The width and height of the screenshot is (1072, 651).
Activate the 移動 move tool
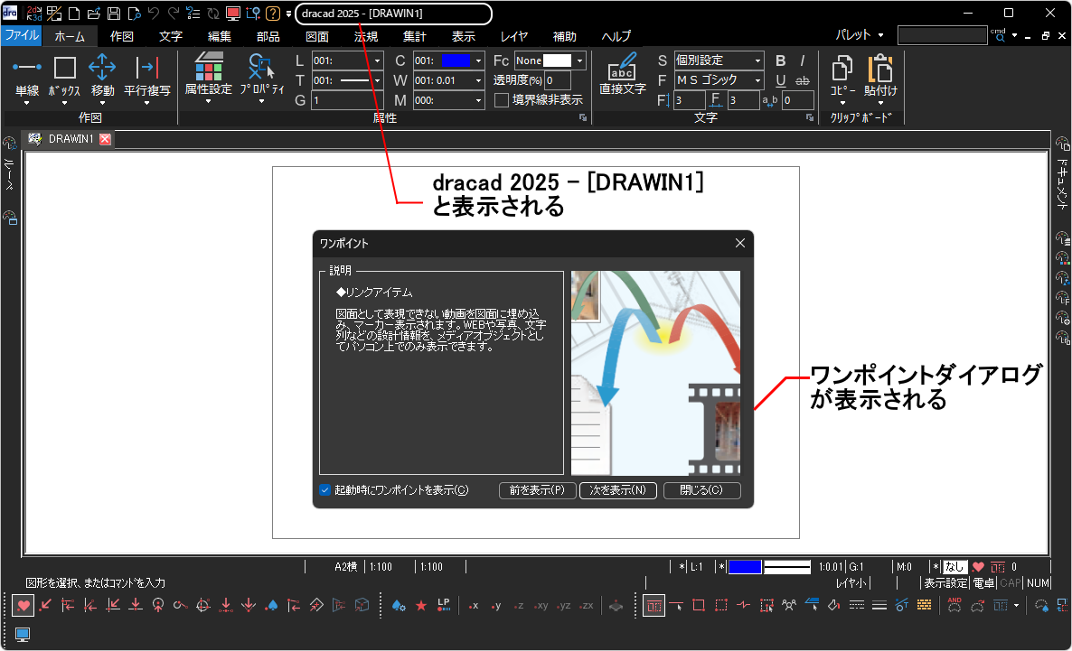click(x=102, y=77)
